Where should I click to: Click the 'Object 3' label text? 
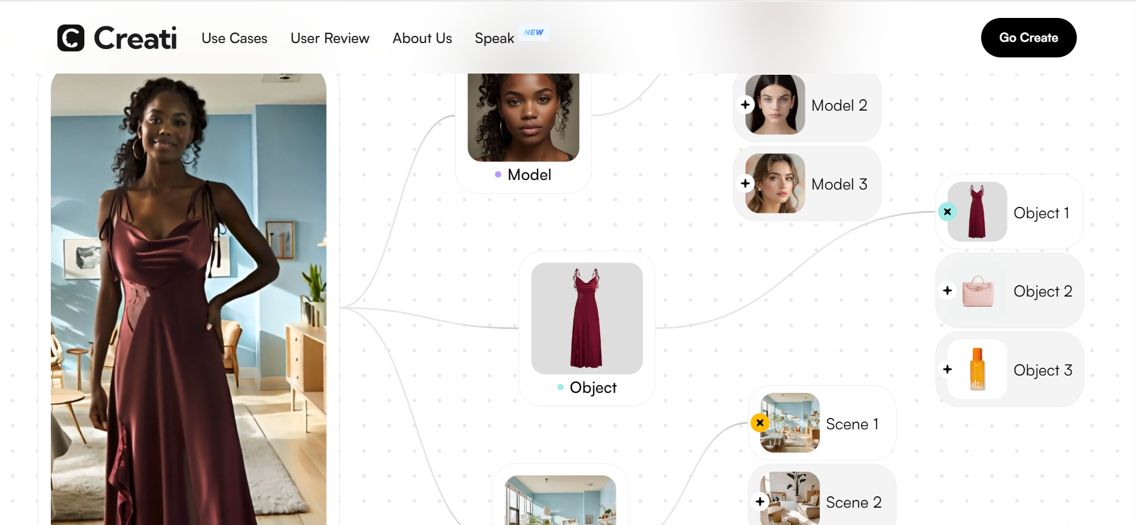coord(1043,370)
